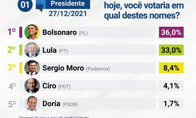Click the green 33,0% percentage box
The width and height of the screenshot is (196, 118).
171,50
